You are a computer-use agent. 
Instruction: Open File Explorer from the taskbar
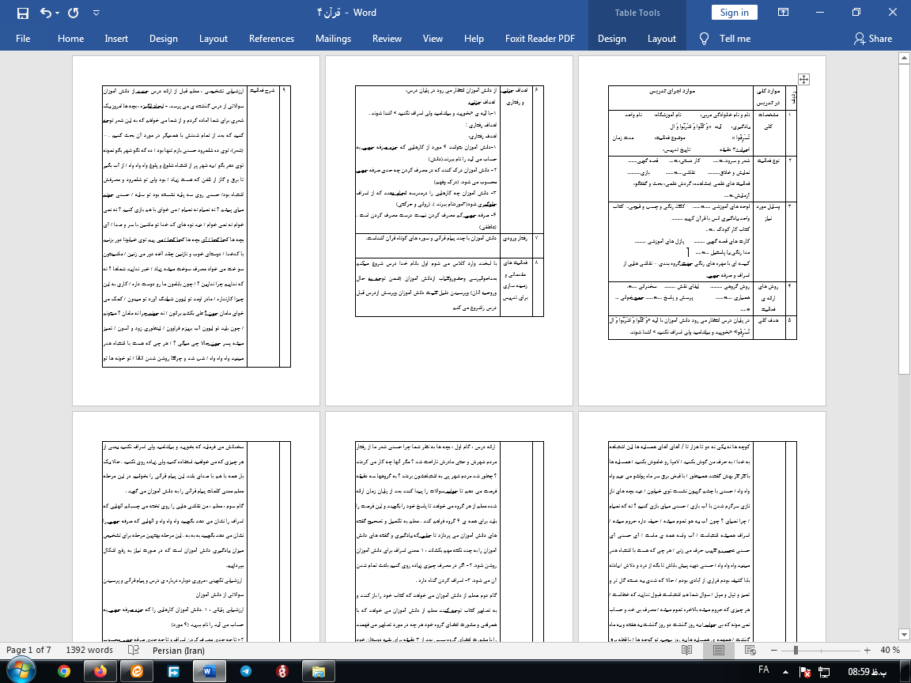pos(319,671)
